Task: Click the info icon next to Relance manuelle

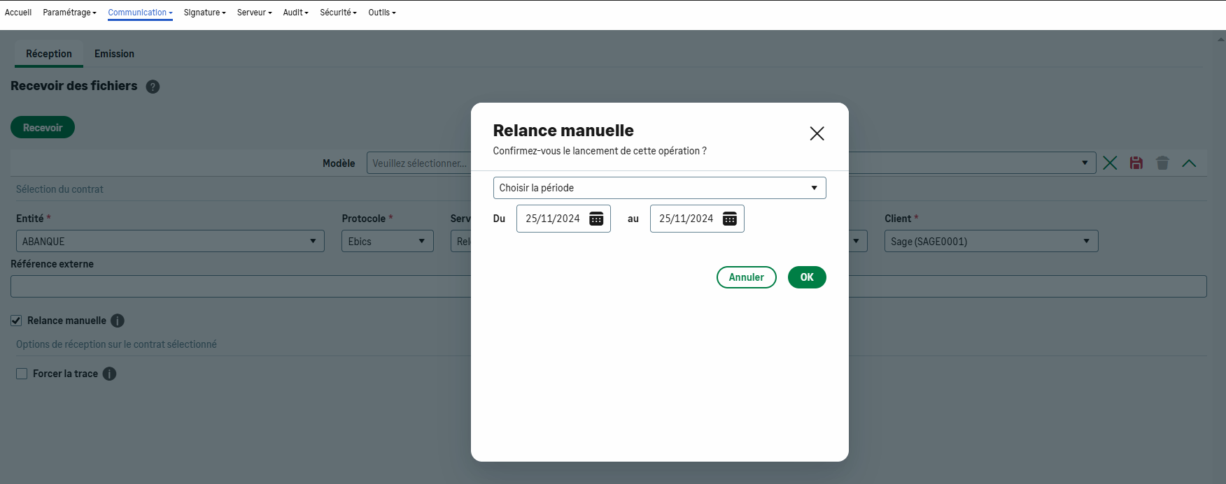Action: [x=118, y=321]
